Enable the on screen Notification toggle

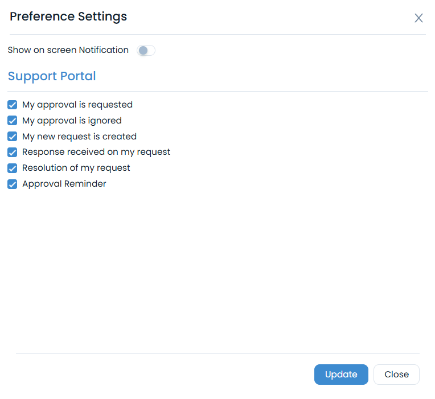(146, 51)
